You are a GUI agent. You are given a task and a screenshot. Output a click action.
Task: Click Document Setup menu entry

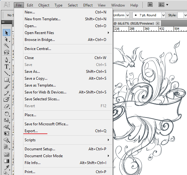pos(40,149)
